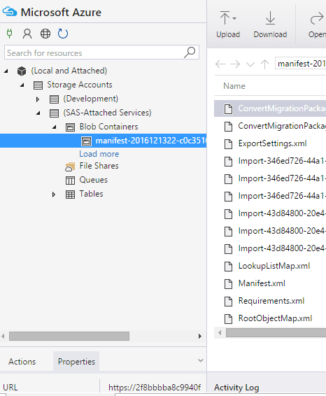326x396 pixels.
Task: Select the Blob Containers icon
Action: point(70,127)
